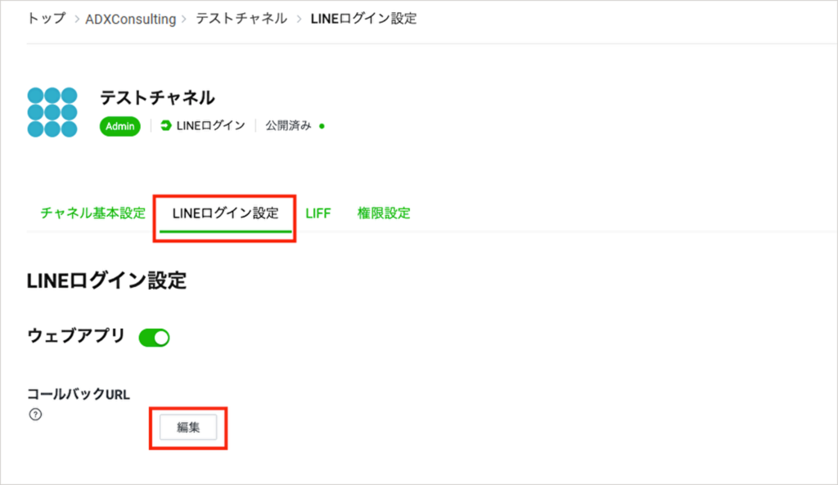Click the LINEログイン設定 section heading
The height and width of the screenshot is (485, 838).
[106, 281]
